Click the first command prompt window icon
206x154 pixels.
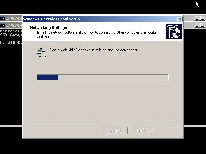[x=2, y=18]
